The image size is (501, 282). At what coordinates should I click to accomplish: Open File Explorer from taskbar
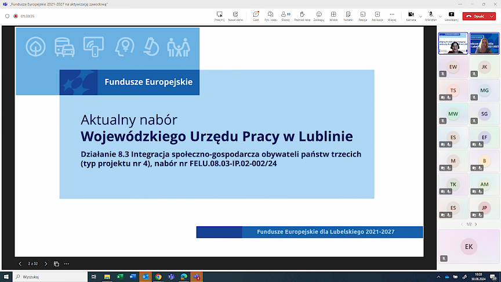tap(107, 277)
